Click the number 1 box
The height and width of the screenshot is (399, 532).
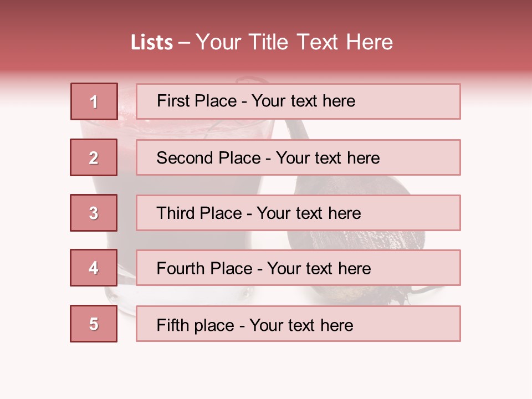pyautogui.click(x=94, y=101)
